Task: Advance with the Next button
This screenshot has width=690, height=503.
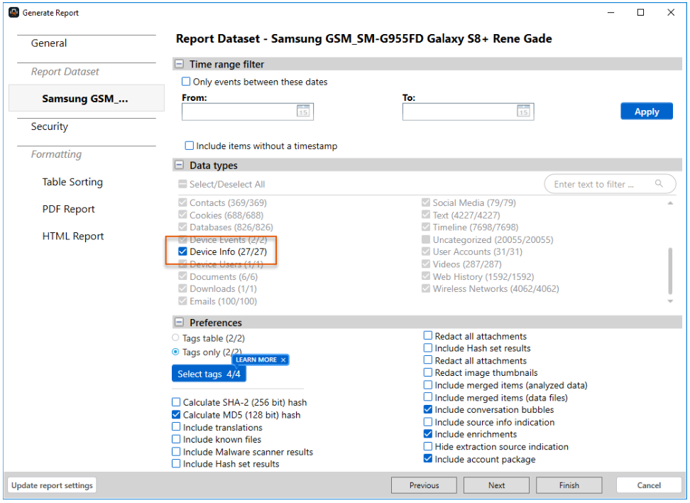Action: pyautogui.click(x=496, y=485)
